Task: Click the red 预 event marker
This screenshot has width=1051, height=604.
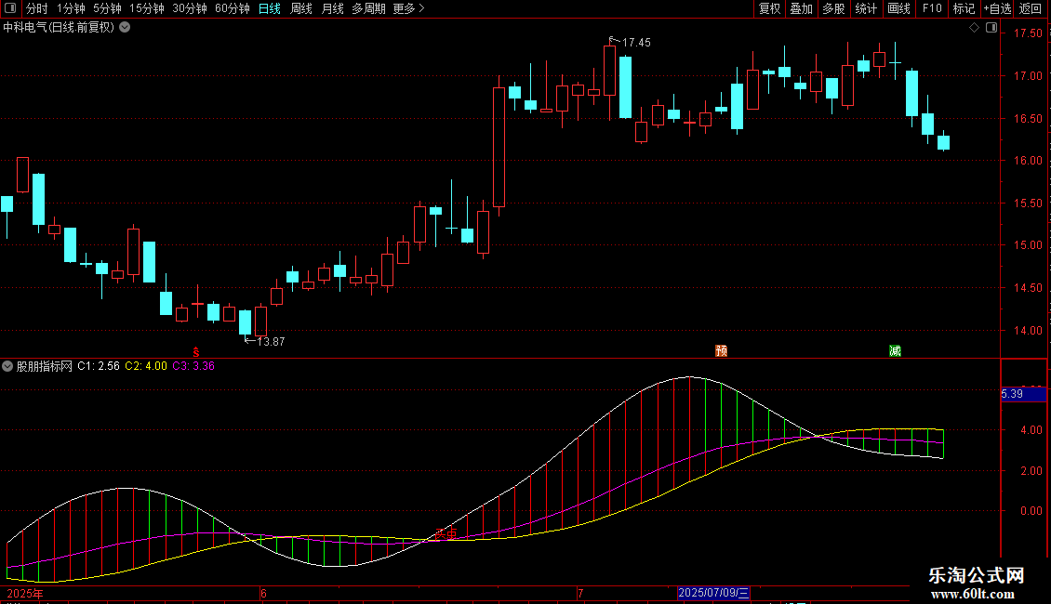Action: [x=721, y=351]
